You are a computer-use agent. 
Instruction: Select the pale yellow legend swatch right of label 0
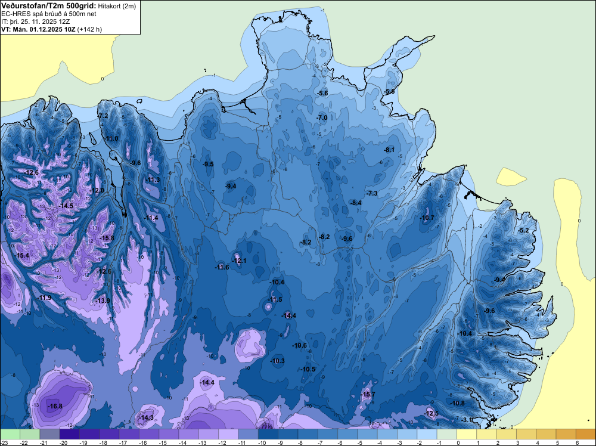pos(467,434)
